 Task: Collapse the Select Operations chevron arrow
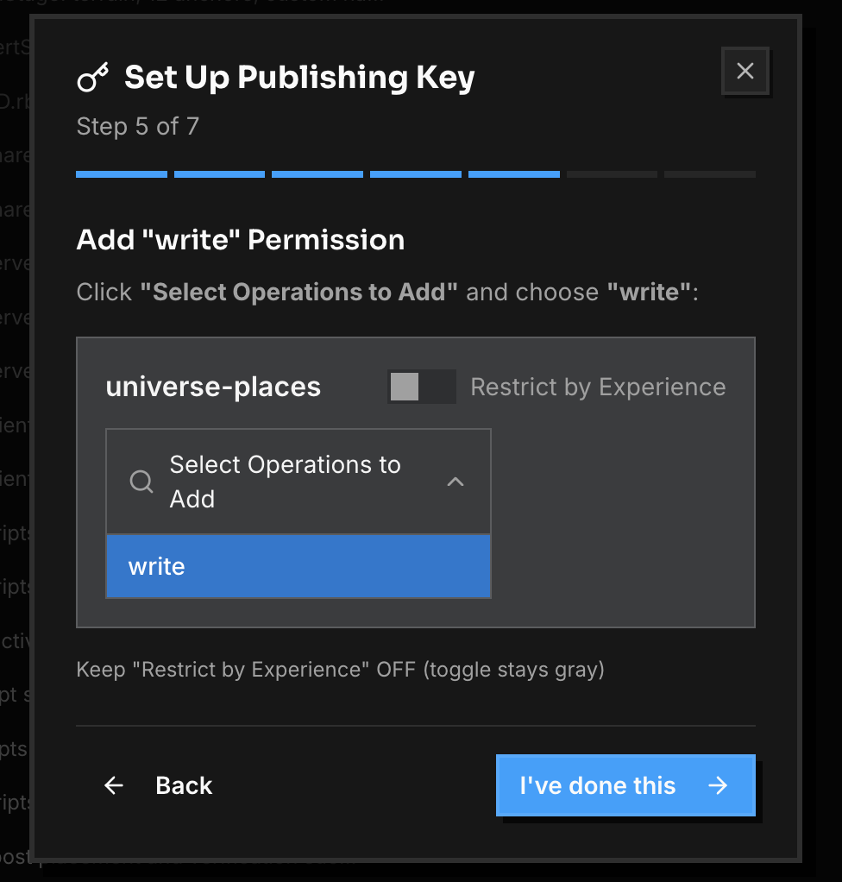click(x=455, y=482)
